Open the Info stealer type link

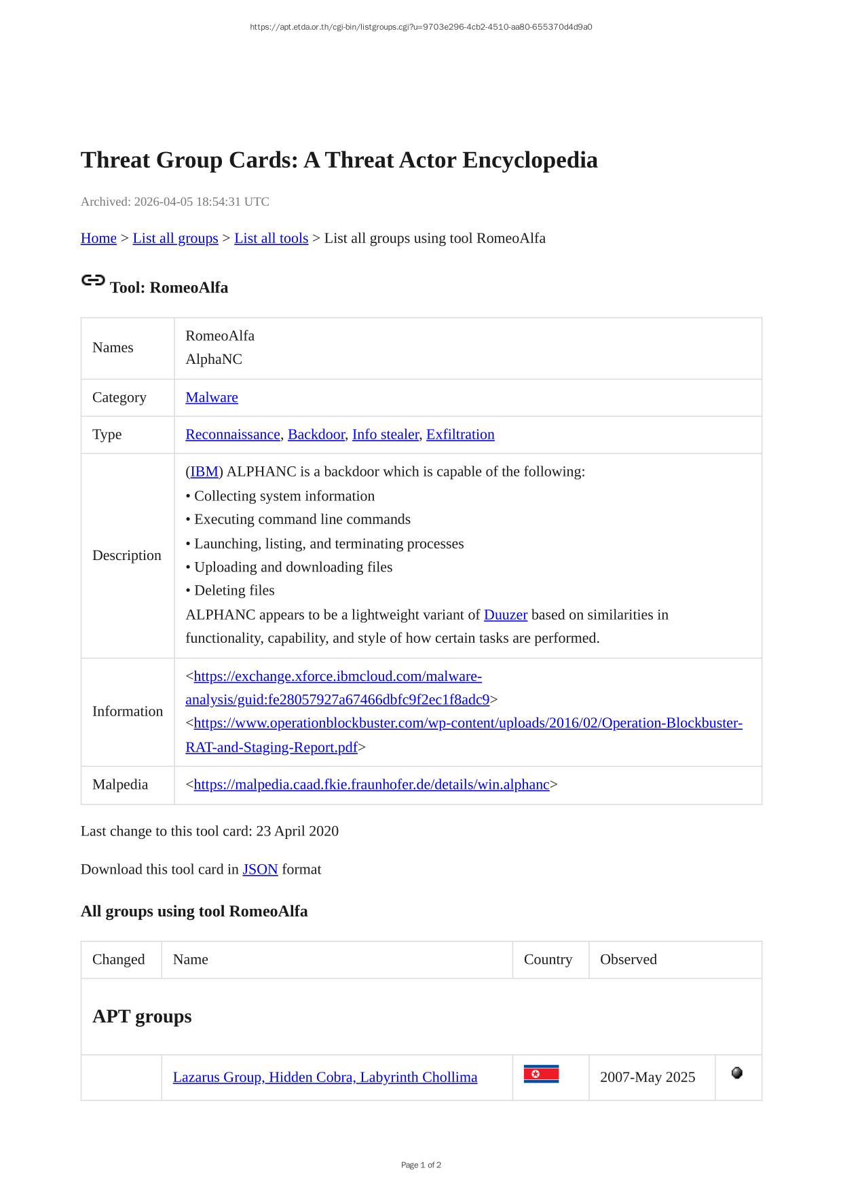(x=385, y=434)
